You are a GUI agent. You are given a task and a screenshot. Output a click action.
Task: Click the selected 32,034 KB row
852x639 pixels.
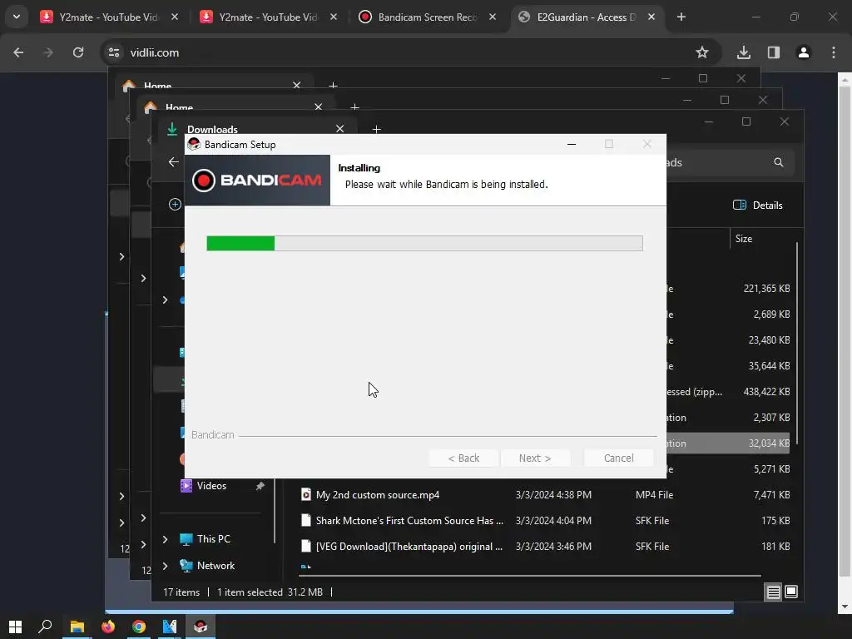tap(728, 443)
